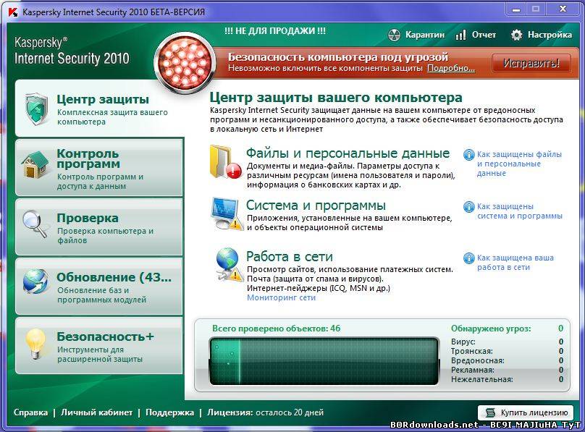Click the Купить лицензию button
The image size is (585, 432).
pyautogui.click(x=526, y=412)
